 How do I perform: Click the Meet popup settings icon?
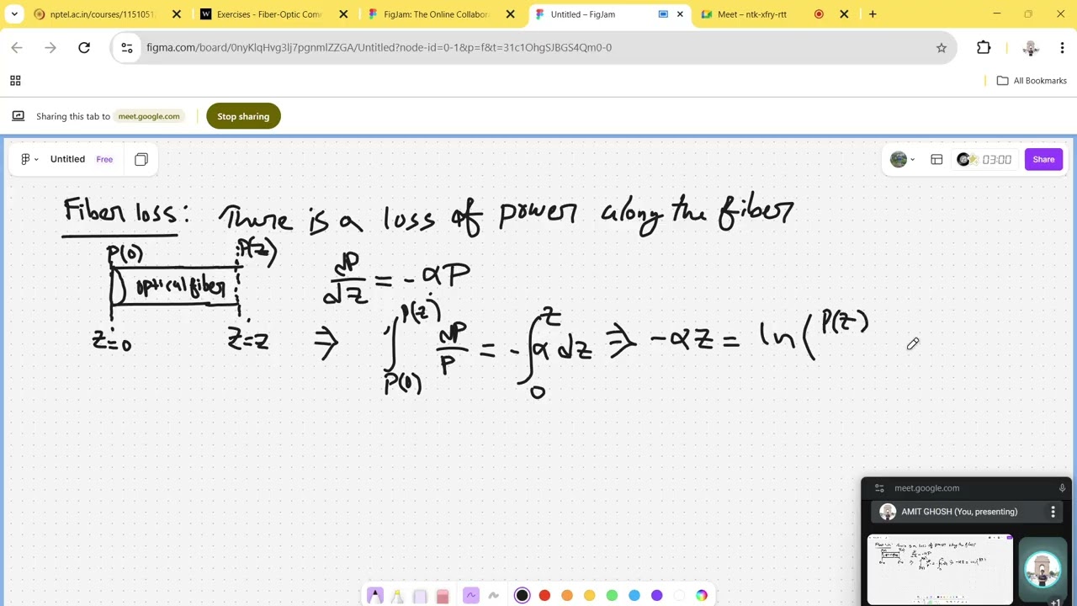(x=879, y=488)
